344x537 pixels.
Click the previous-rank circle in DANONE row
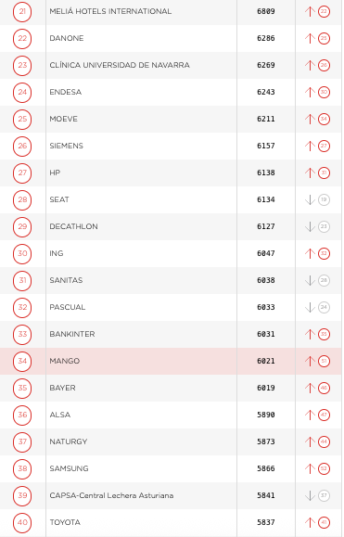coord(324,38)
